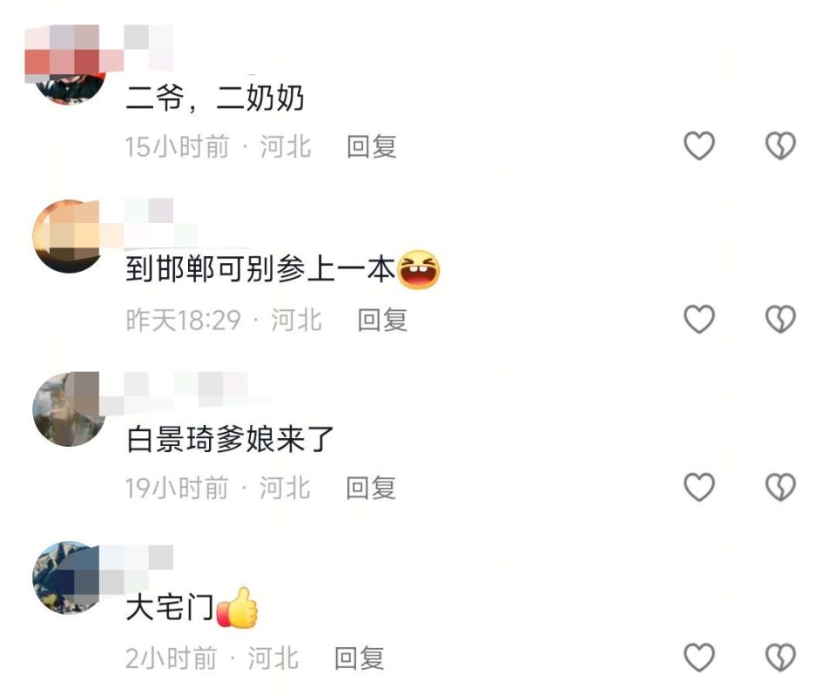The height and width of the screenshot is (696, 836).
Task: Tap the laughing emoji in the 邯郸 comment
Action: [x=419, y=269]
